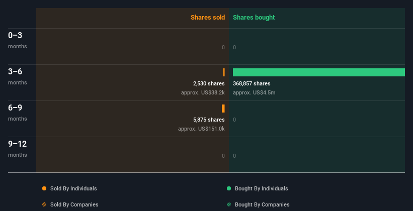413x211 pixels.
Task: Click the approx. US$38.2k amount
Action: click(x=203, y=92)
